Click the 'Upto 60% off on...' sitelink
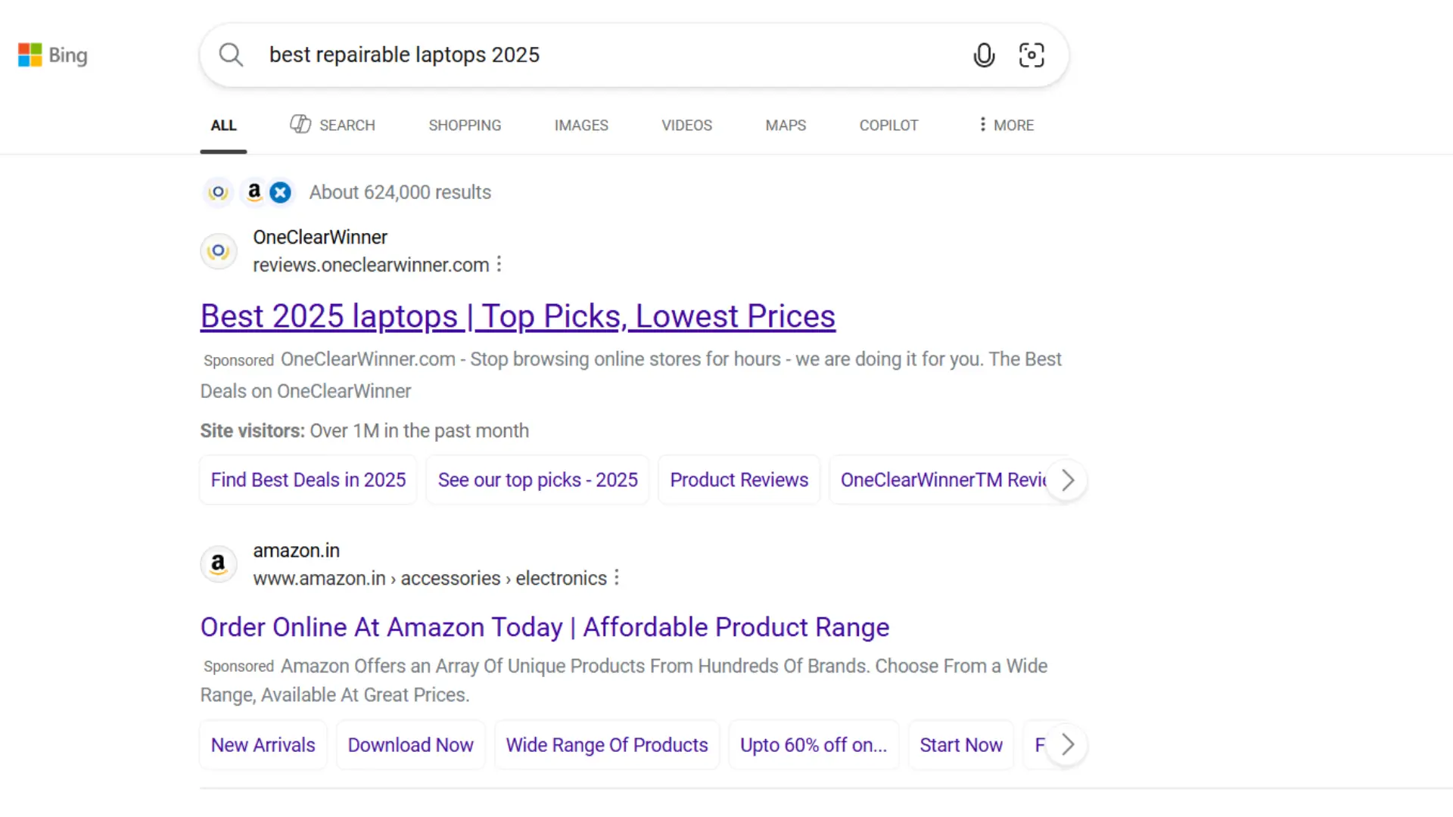 pyautogui.click(x=813, y=745)
